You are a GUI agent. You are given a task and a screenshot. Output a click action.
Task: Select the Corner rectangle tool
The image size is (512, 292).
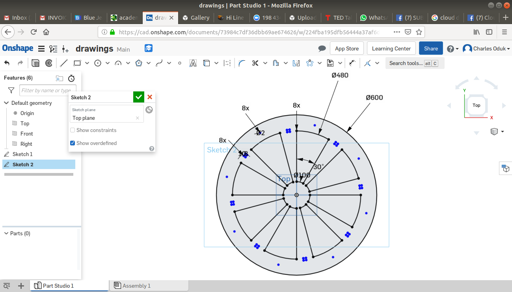point(77,63)
